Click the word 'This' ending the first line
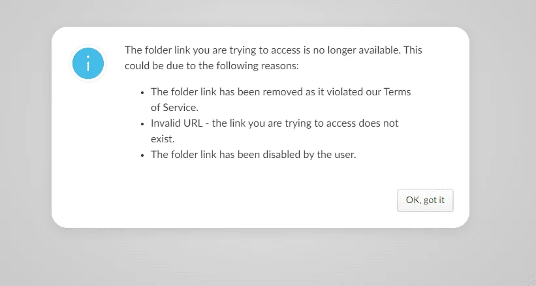The image size is (536, 286). coord(413,50)
